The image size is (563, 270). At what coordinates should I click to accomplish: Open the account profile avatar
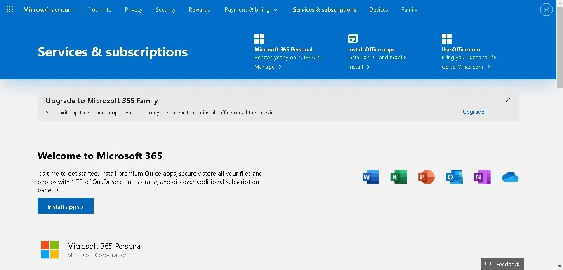click(x=546, y=9)
